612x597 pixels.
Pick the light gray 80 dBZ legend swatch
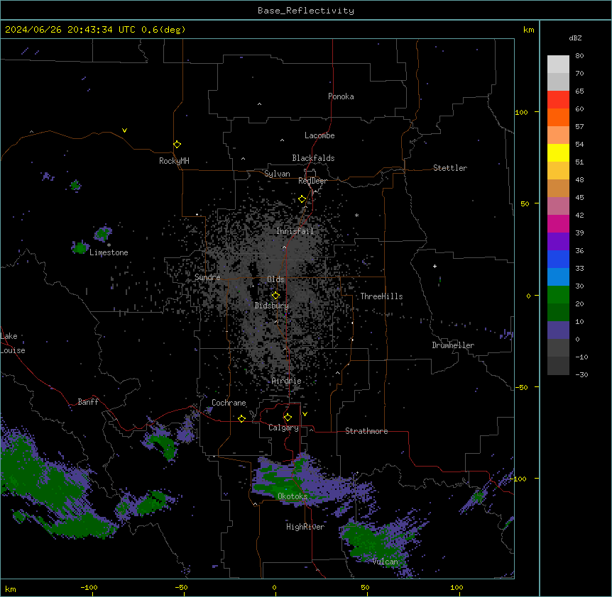click(x=558, y=65)
